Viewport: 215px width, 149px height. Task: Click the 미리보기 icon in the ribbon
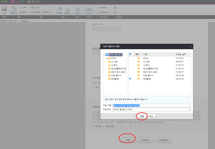[77, 9]
